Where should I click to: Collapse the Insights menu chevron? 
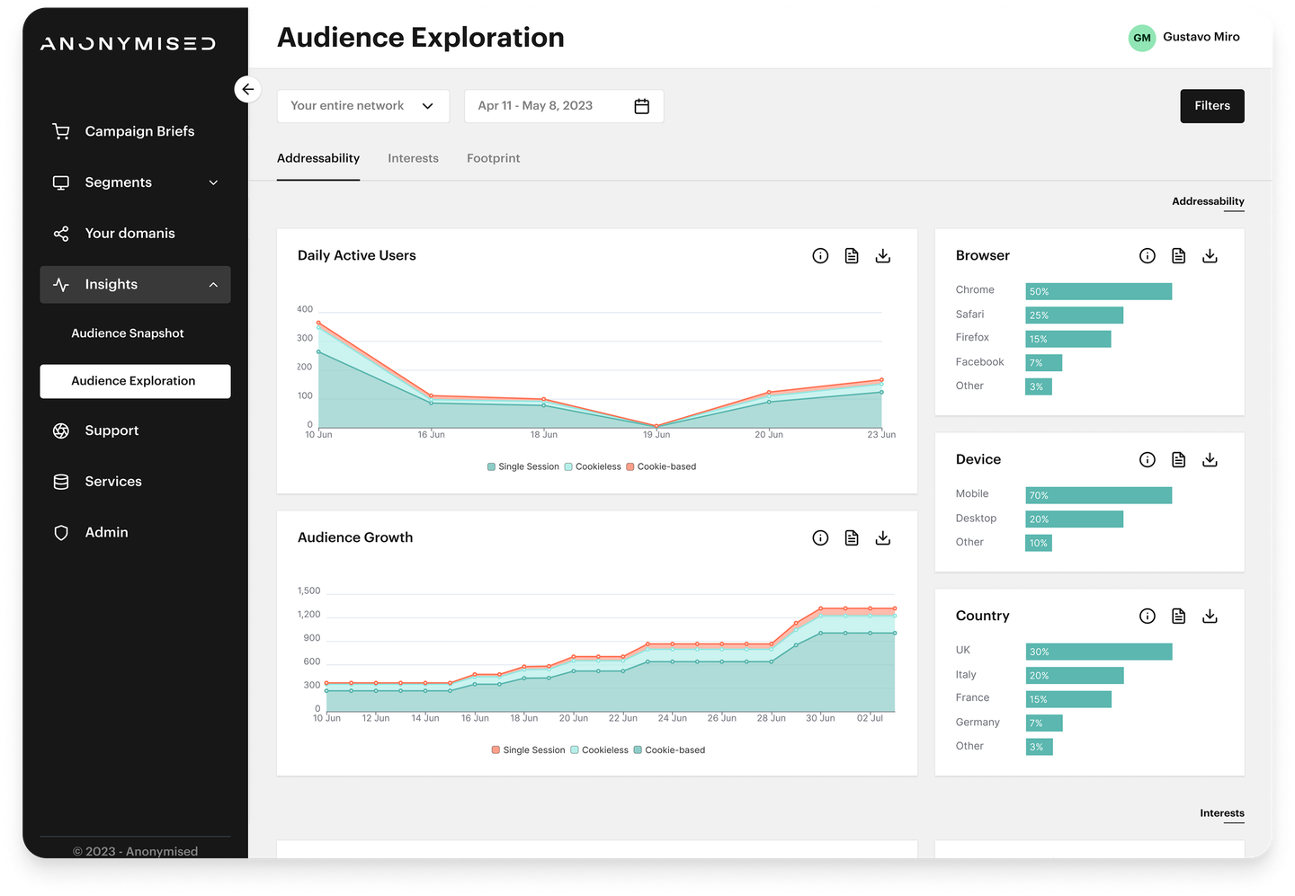(214, 285)
